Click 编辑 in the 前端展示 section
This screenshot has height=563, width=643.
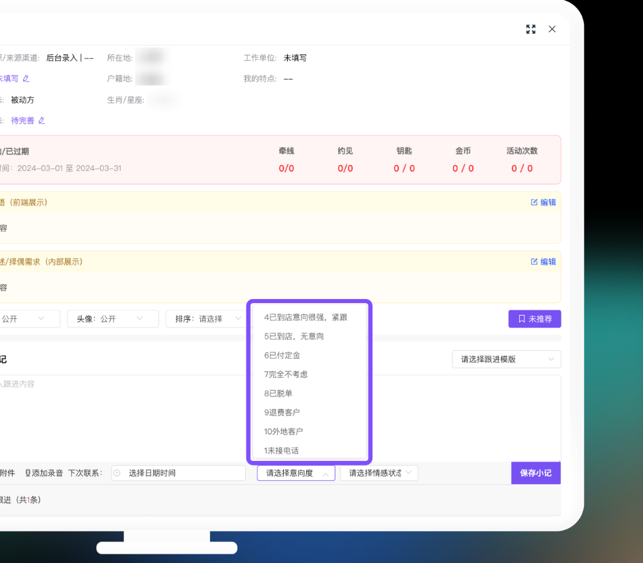[543, 202]
